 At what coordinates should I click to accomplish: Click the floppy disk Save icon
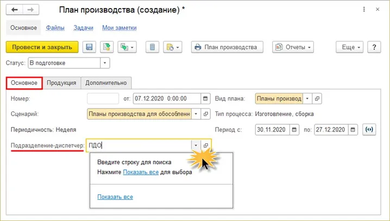pos(89,47)
